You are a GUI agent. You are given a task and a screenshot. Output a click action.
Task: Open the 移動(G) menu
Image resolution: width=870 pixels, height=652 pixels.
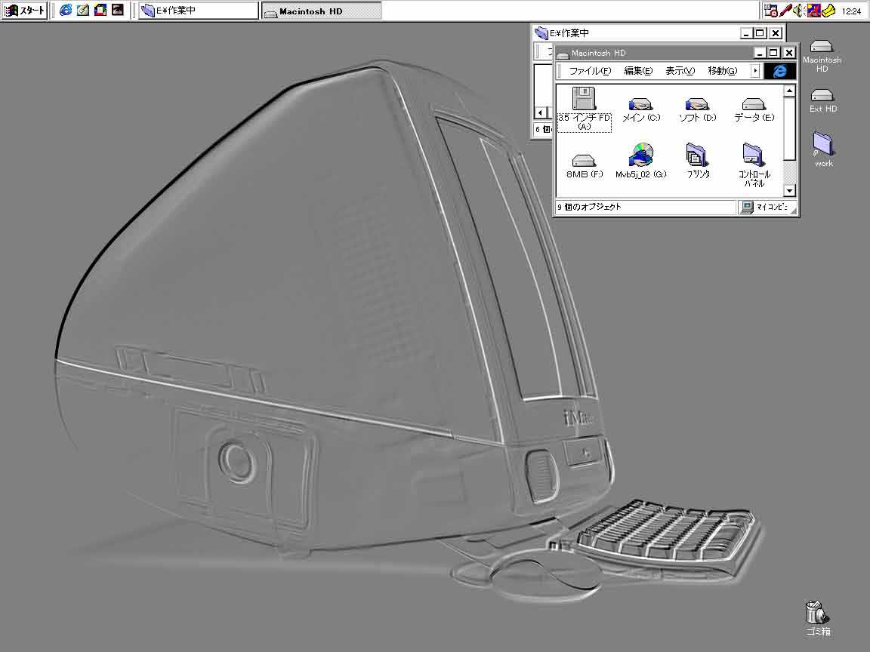723,71
